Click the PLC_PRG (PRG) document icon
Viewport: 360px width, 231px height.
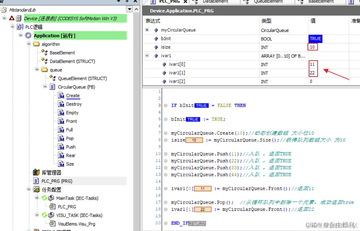[36, 181]
